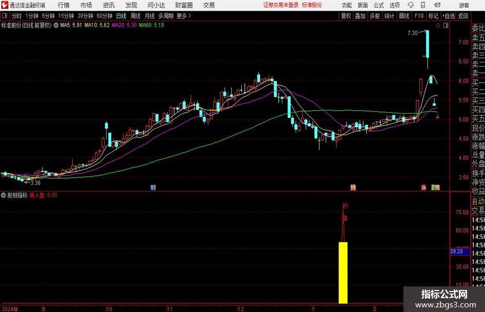Click the 预 marker on the chart
This screenshot has height=312, width=485.
(353, 187)
